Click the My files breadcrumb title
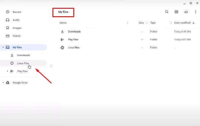 [x=63, y=12]
